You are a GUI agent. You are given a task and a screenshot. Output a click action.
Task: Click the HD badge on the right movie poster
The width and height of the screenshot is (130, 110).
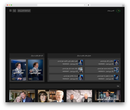click(30, 79)
